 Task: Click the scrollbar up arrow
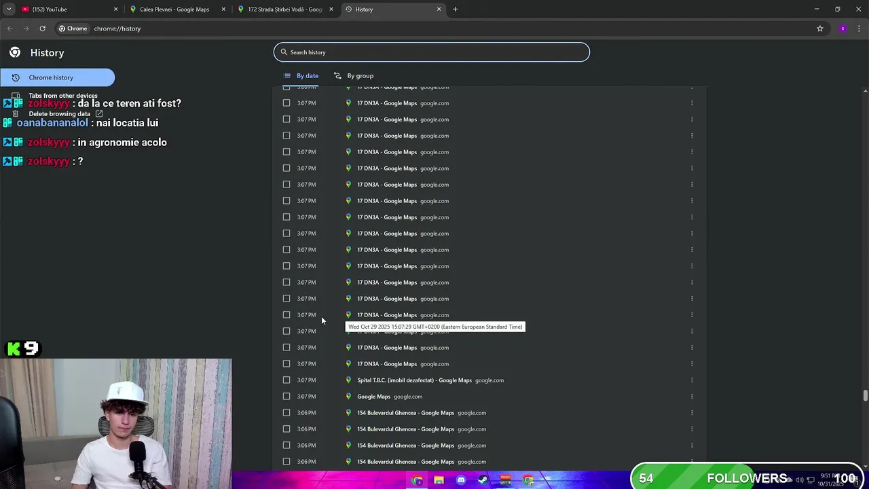click(x=865, y=91)
